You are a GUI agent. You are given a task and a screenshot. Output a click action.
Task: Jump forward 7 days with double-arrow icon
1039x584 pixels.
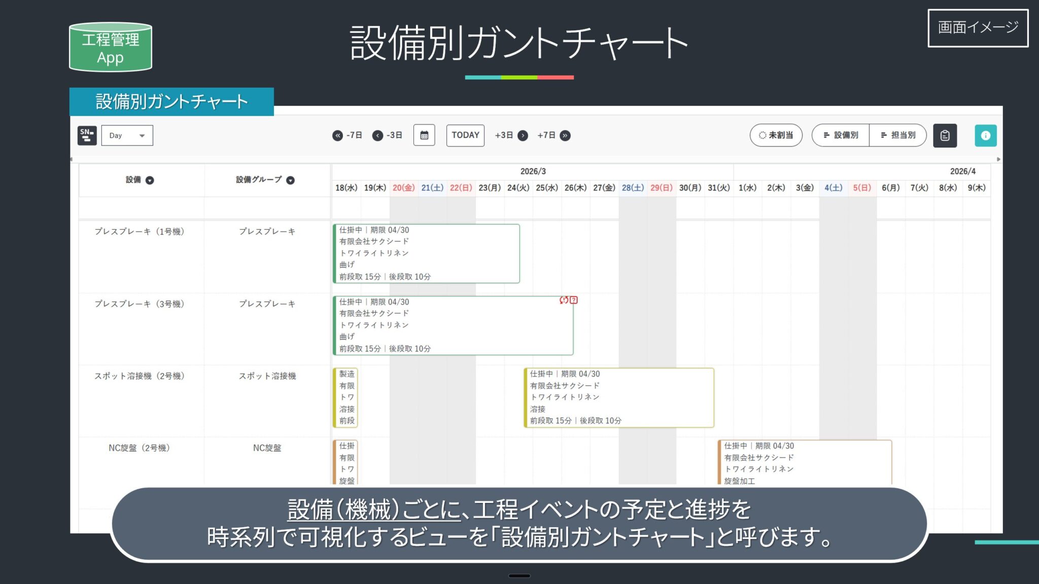point(565,135)
